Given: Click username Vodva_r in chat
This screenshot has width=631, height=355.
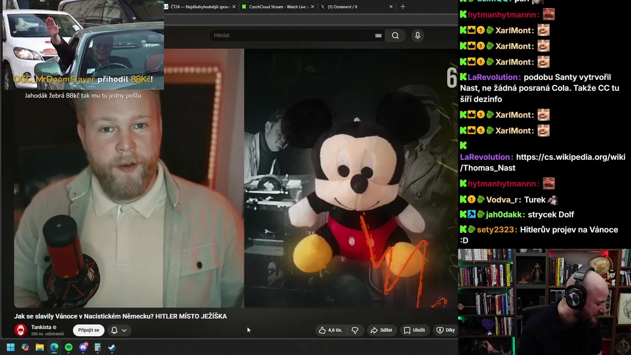Looking at the screenshot, I should click(503, 200).
